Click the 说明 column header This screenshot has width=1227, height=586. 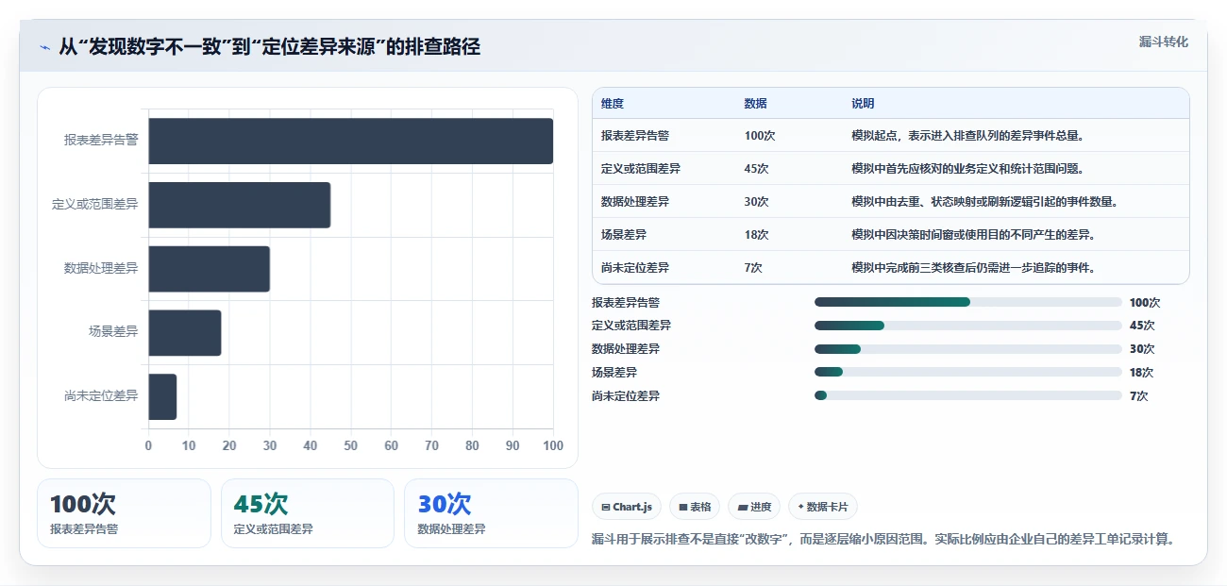click(x=863, y=104)
